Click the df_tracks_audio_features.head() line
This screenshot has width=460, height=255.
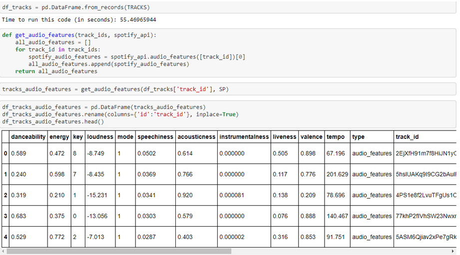(53, 122)
